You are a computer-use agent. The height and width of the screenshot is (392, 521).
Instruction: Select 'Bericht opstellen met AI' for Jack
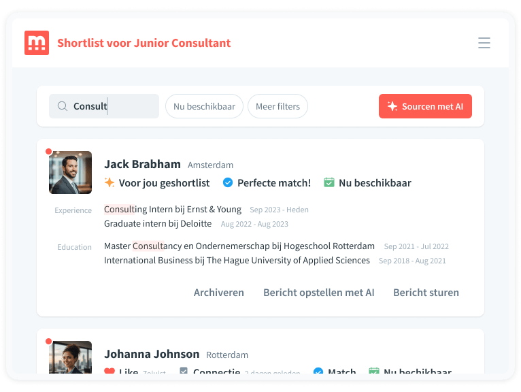tap(318, 293)
